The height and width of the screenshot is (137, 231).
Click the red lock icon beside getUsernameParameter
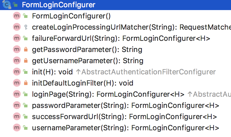click(x=26, y=61)
